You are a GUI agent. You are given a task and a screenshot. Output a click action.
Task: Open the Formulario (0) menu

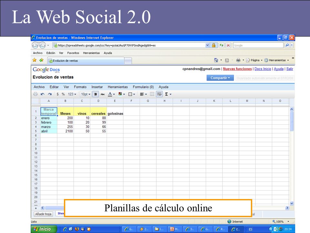click(143, 87)
